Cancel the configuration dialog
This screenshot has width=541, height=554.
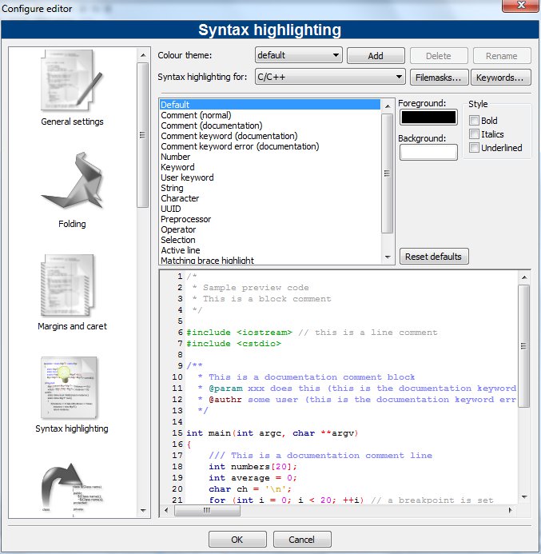pos(301,540)
